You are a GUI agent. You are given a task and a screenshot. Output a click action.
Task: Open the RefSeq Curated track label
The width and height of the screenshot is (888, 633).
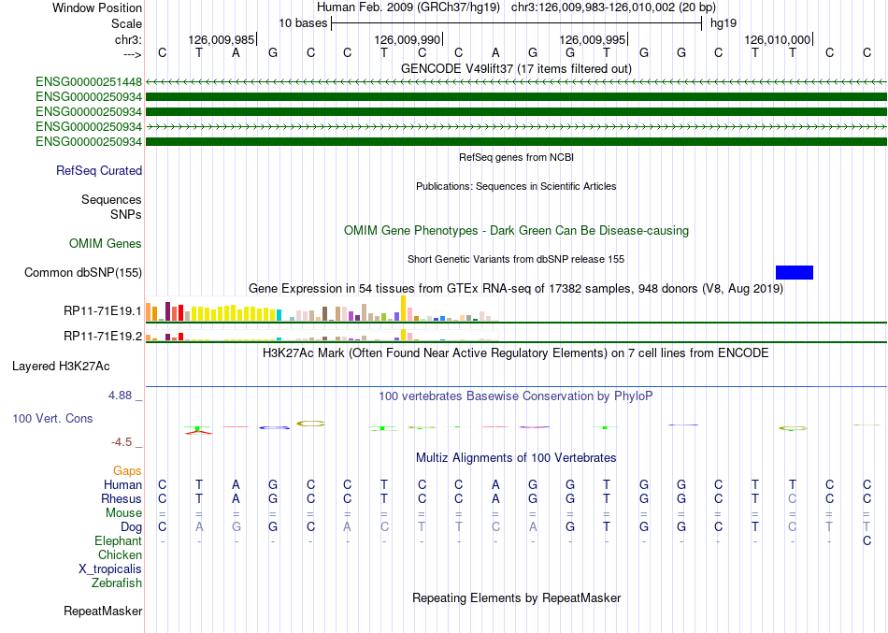tap(99, 170)
